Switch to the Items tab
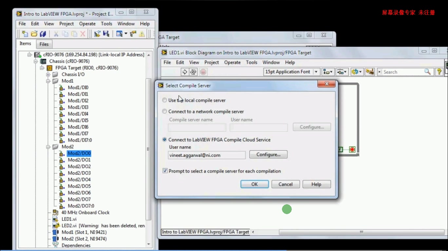The width and height of the screenshot is (448, 251). coord(25,43)
